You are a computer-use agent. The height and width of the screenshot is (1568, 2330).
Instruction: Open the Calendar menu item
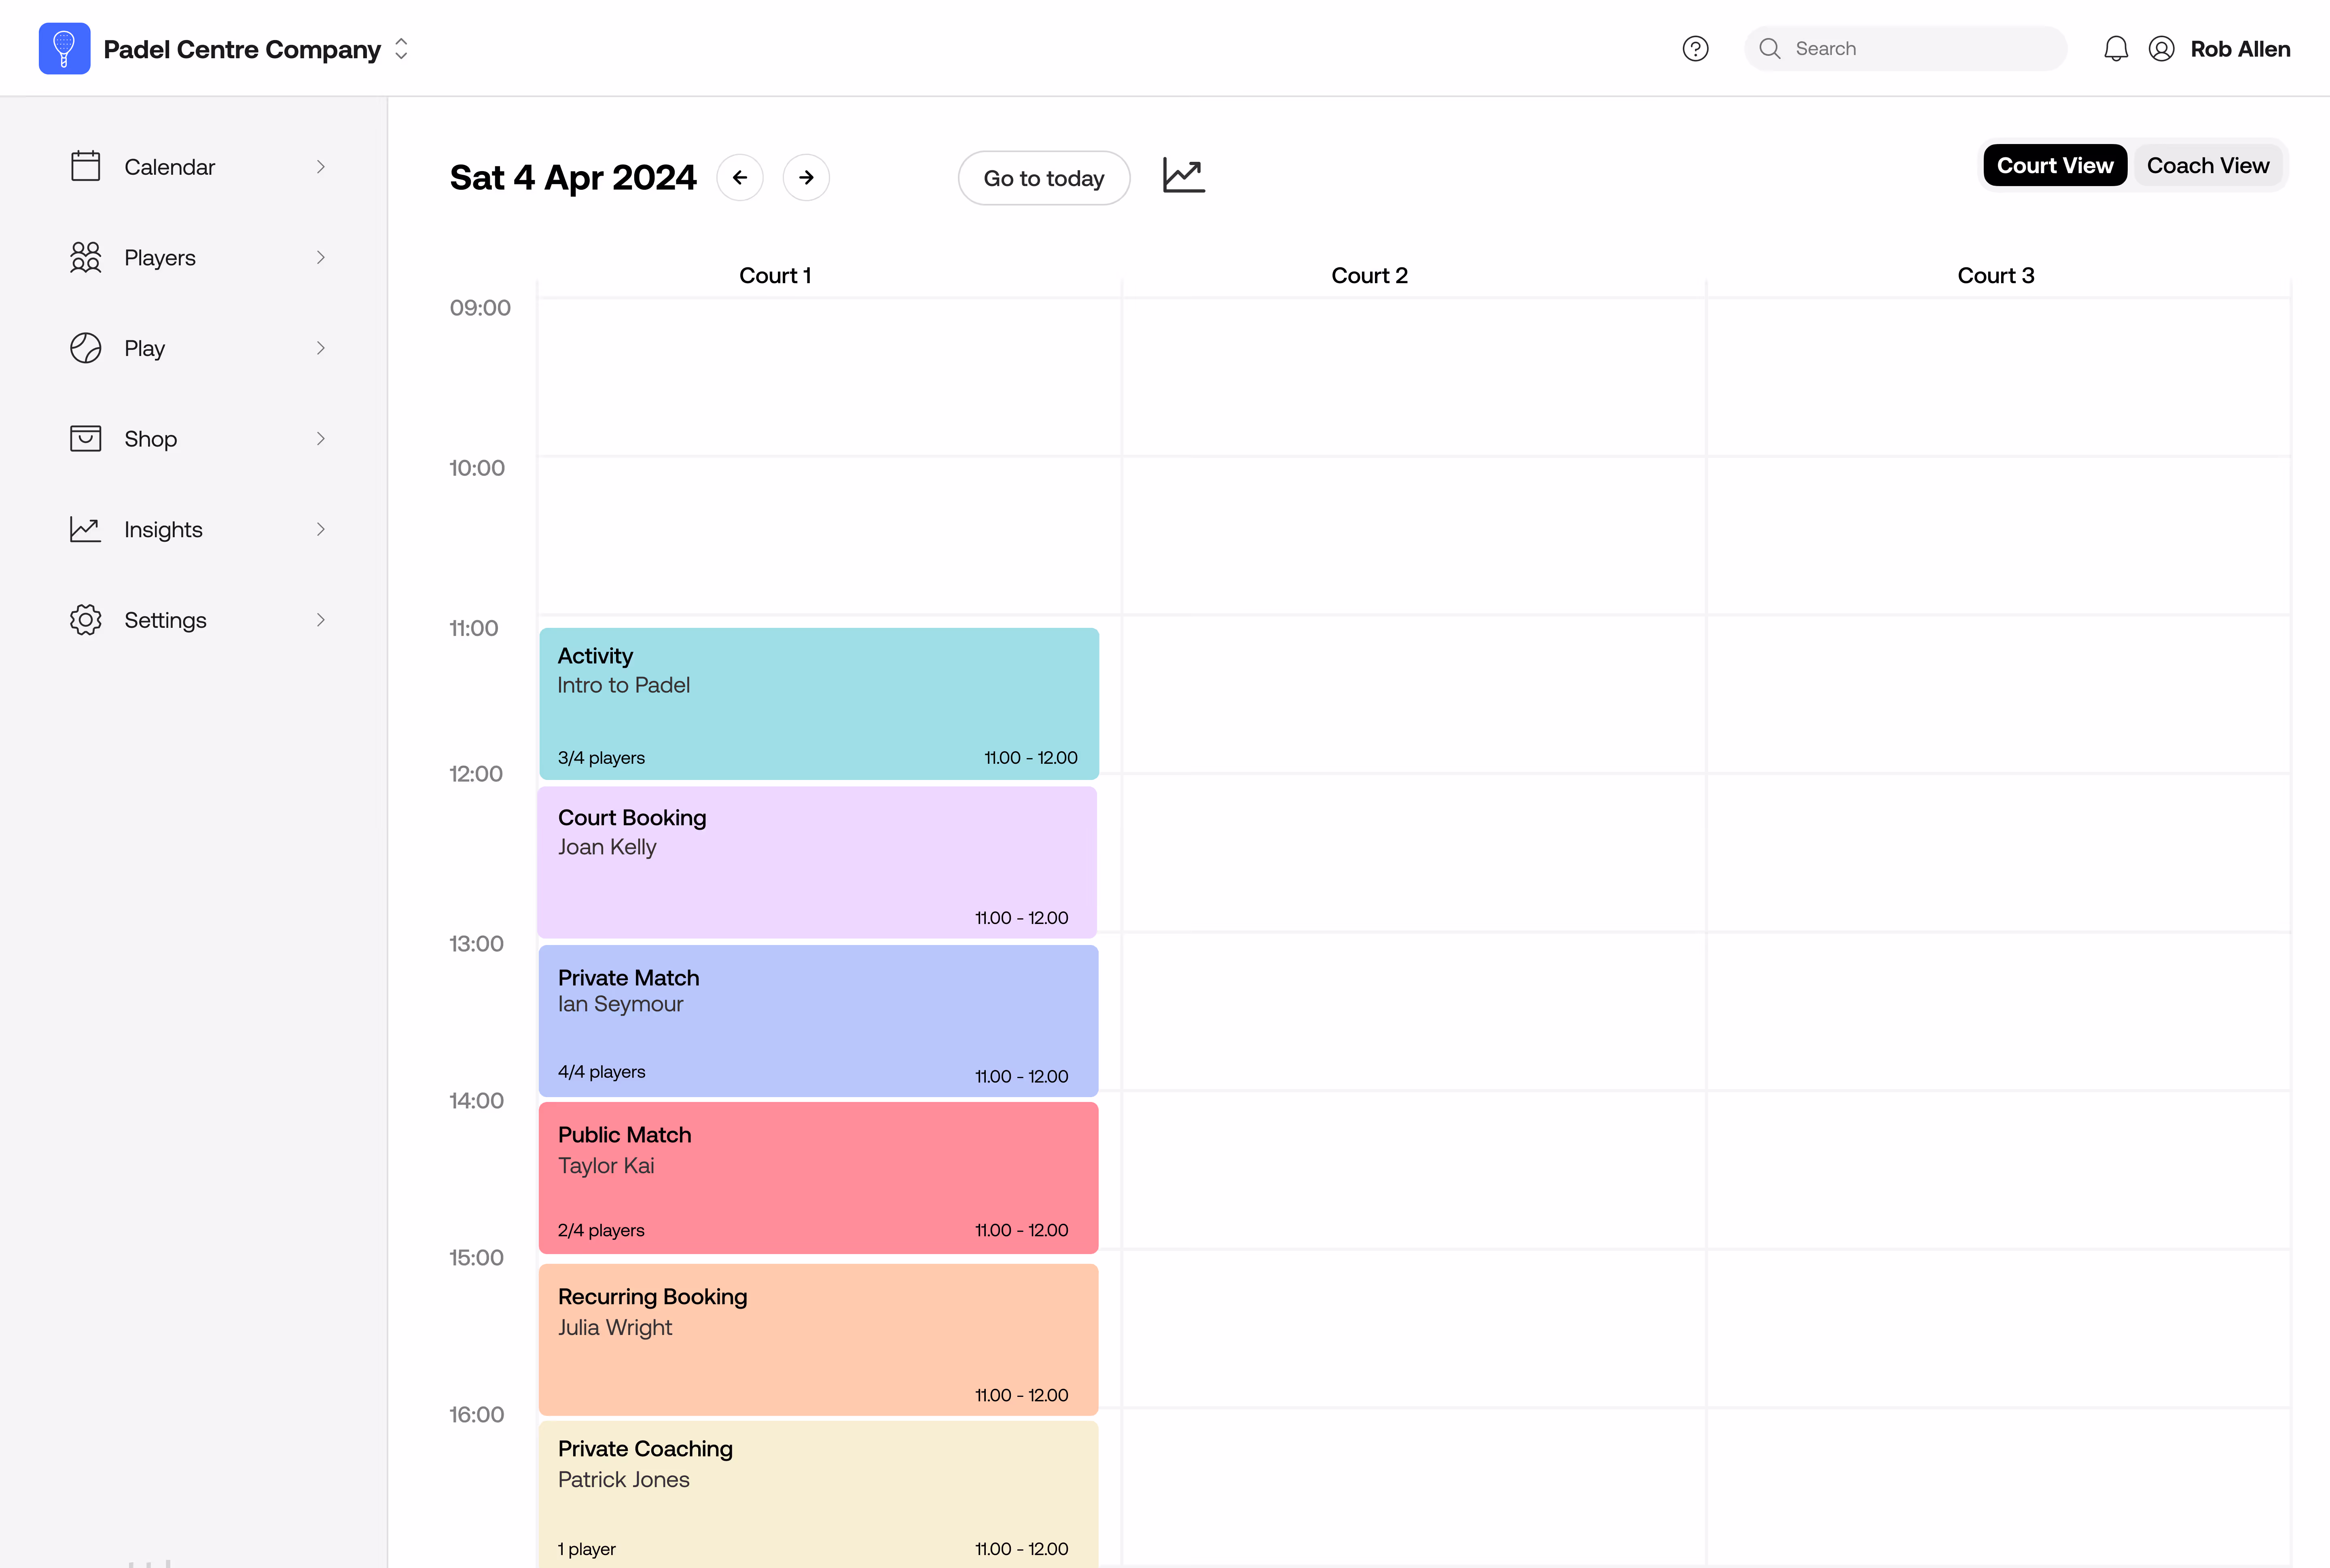point(198,167)
